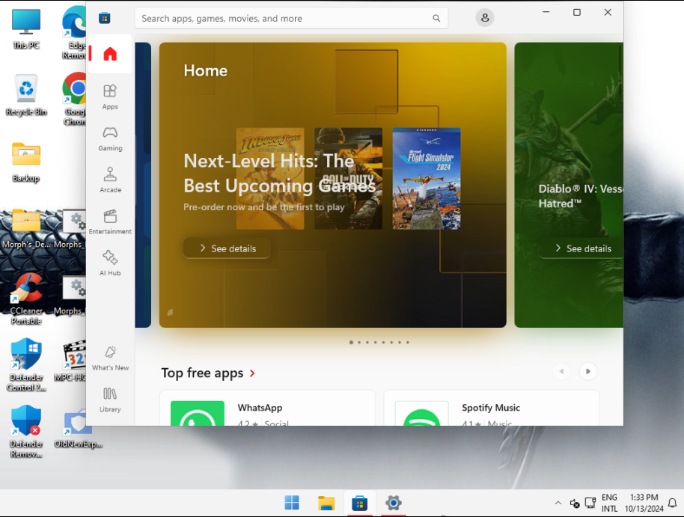Show previous Top free apps page
Image resolution: width=684 pixels, height=517 pixels.
click(561, 371)
